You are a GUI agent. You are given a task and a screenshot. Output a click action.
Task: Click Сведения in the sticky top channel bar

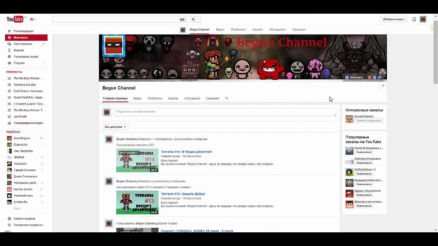[x=299, y=30]
